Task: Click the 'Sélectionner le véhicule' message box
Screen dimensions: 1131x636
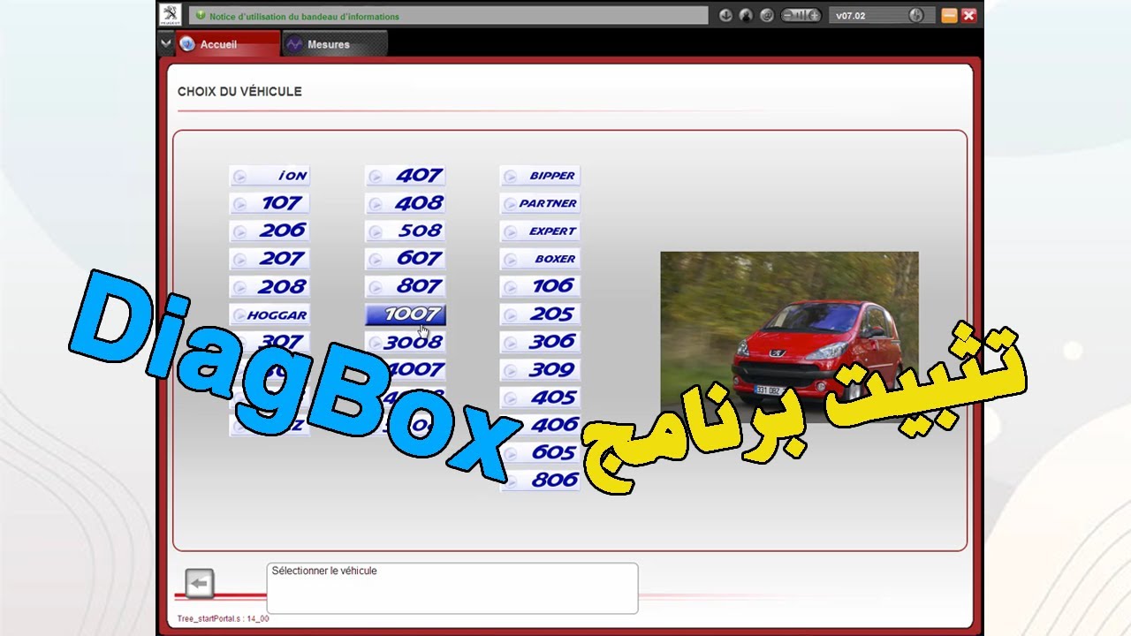Action: click(452, 588)
